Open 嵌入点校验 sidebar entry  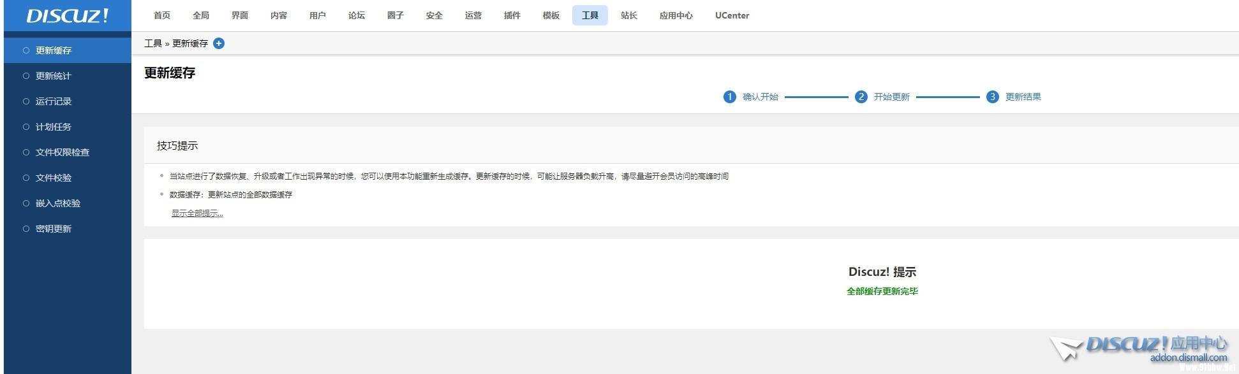click(x=58, y=203)
